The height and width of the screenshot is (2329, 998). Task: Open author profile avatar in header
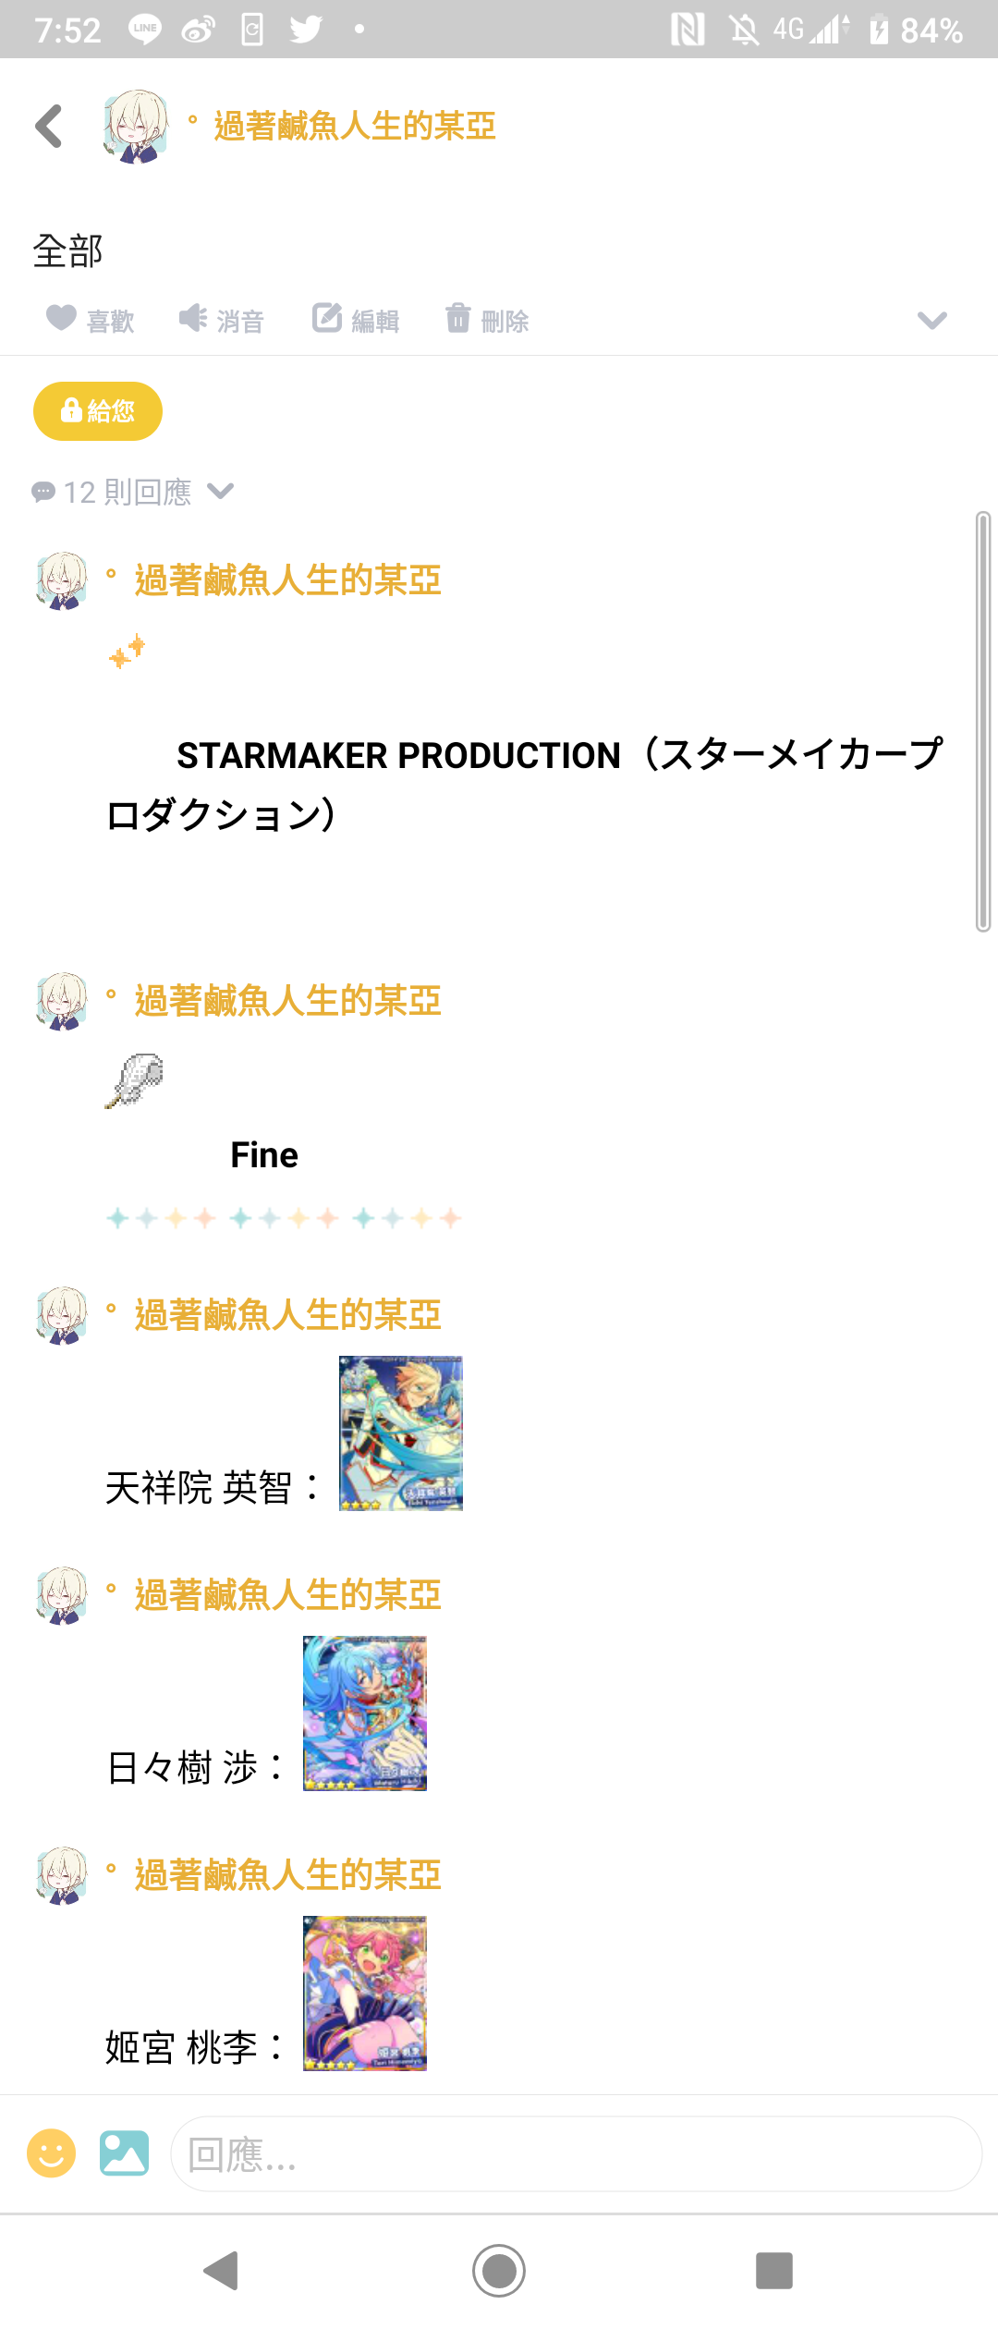tap(136, 127)
